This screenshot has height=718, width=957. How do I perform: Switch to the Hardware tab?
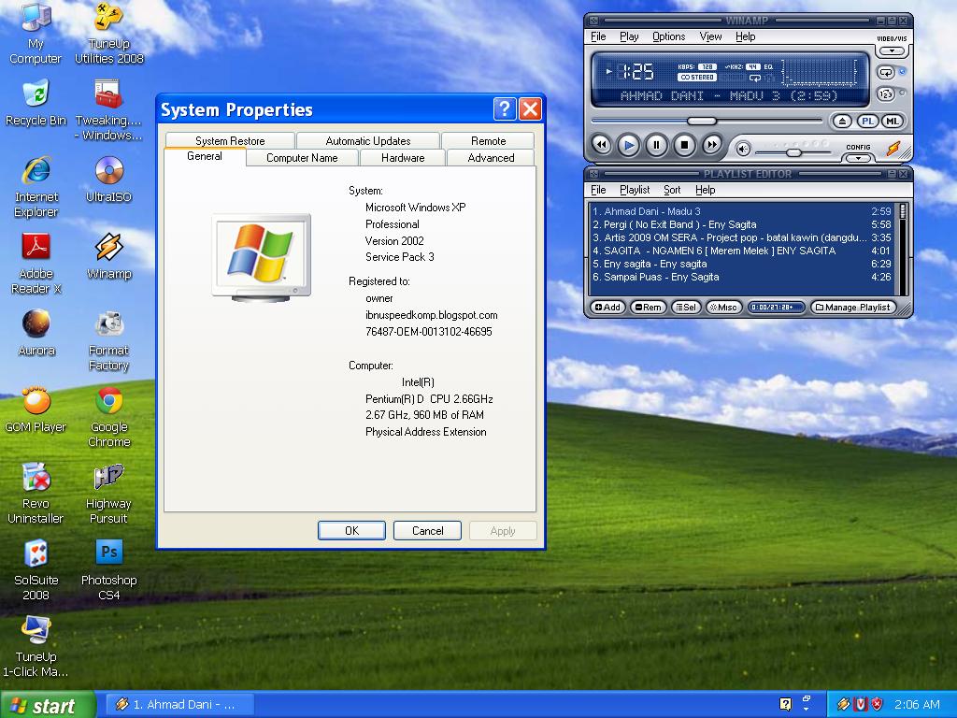403,157
